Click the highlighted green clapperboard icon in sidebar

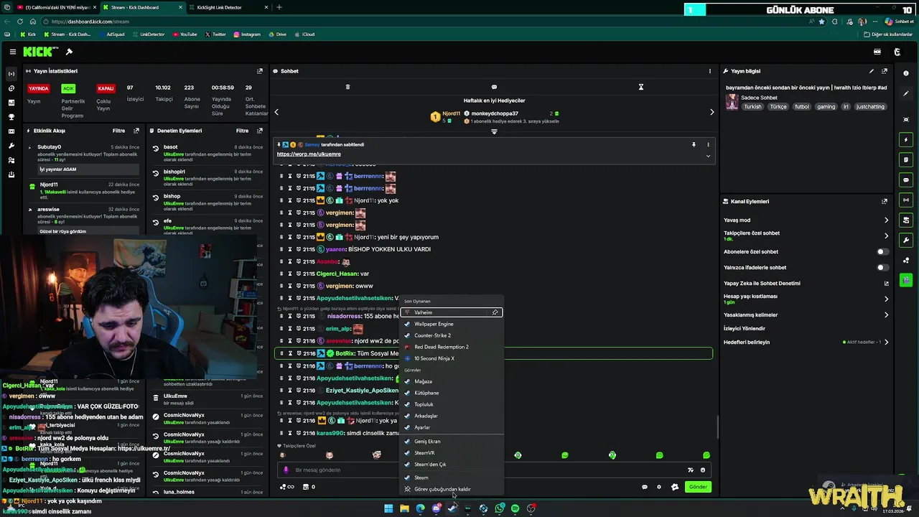coord(906,280)
